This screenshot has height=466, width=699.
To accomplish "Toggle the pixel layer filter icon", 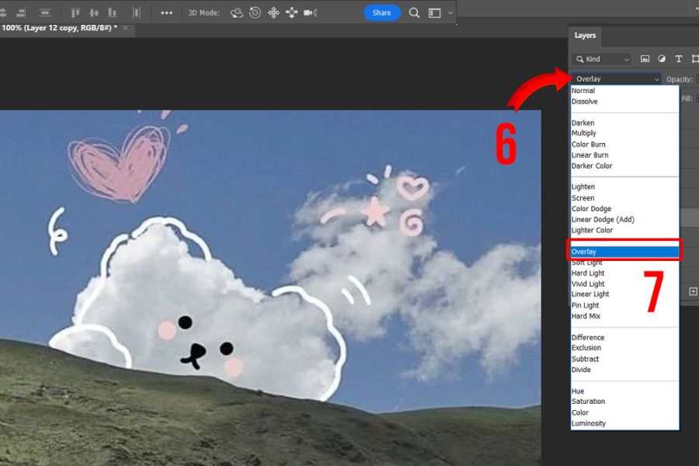I will click(x=645, y=59).
